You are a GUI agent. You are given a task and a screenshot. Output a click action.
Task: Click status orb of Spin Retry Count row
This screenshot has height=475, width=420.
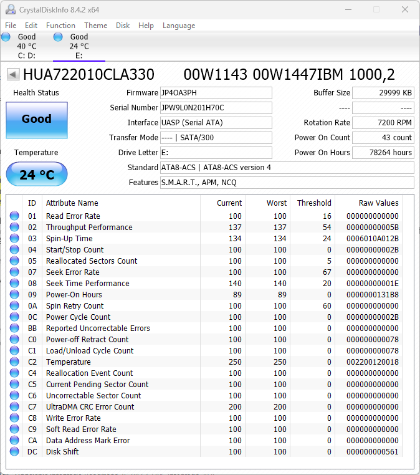pos(14,305)
